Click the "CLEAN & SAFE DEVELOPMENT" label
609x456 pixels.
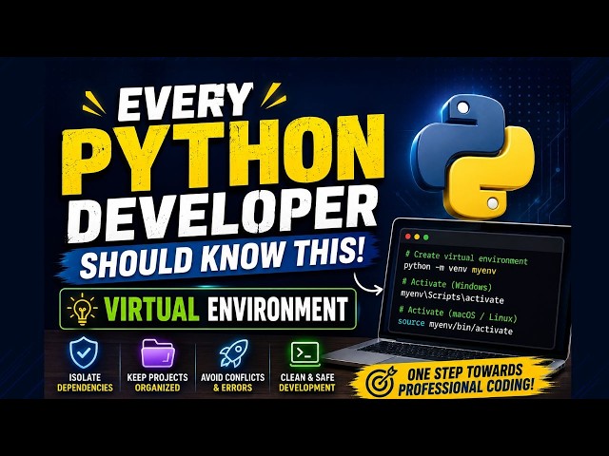[306, 382]
